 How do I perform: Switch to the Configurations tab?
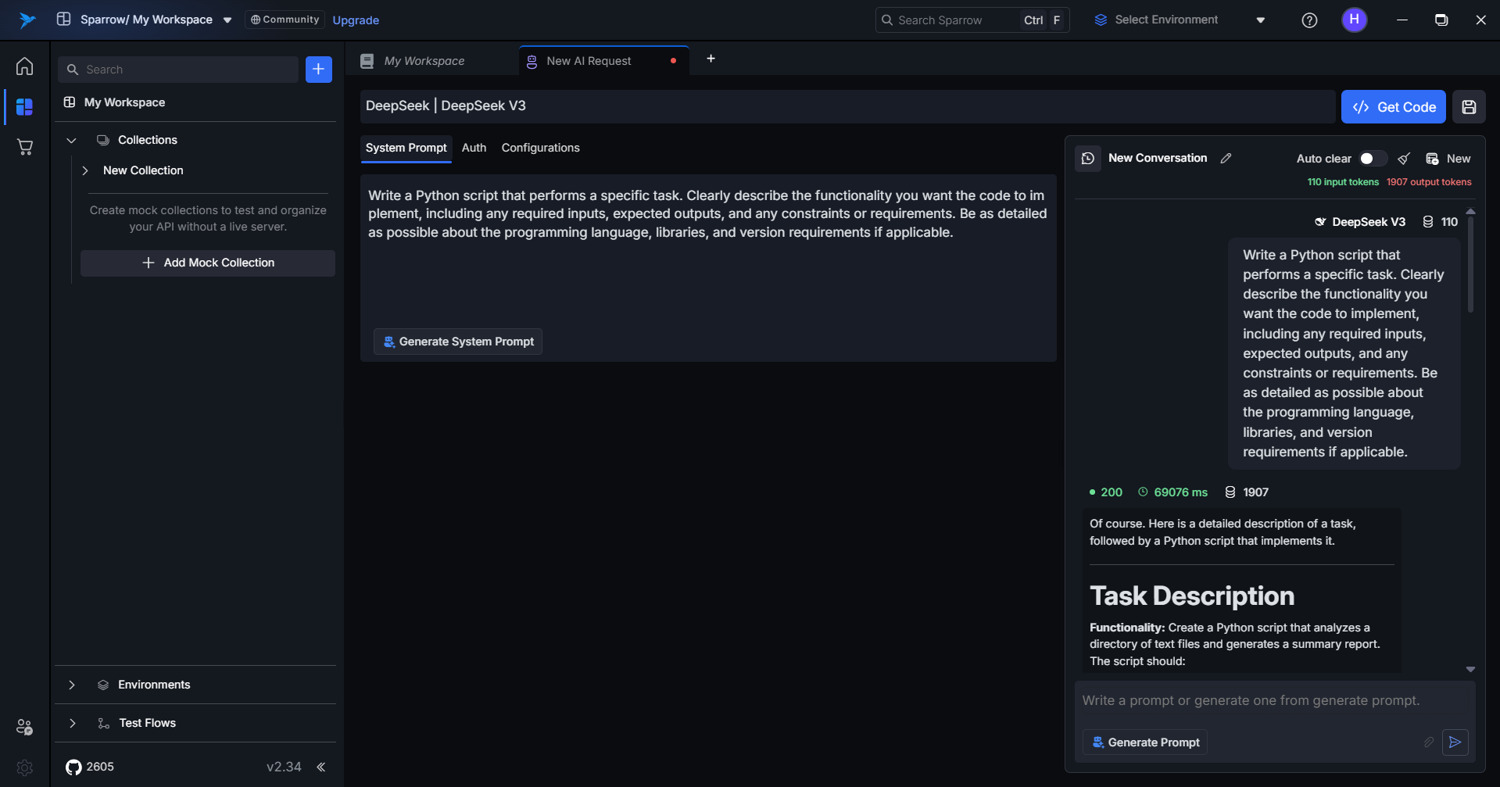click(540, 148)
